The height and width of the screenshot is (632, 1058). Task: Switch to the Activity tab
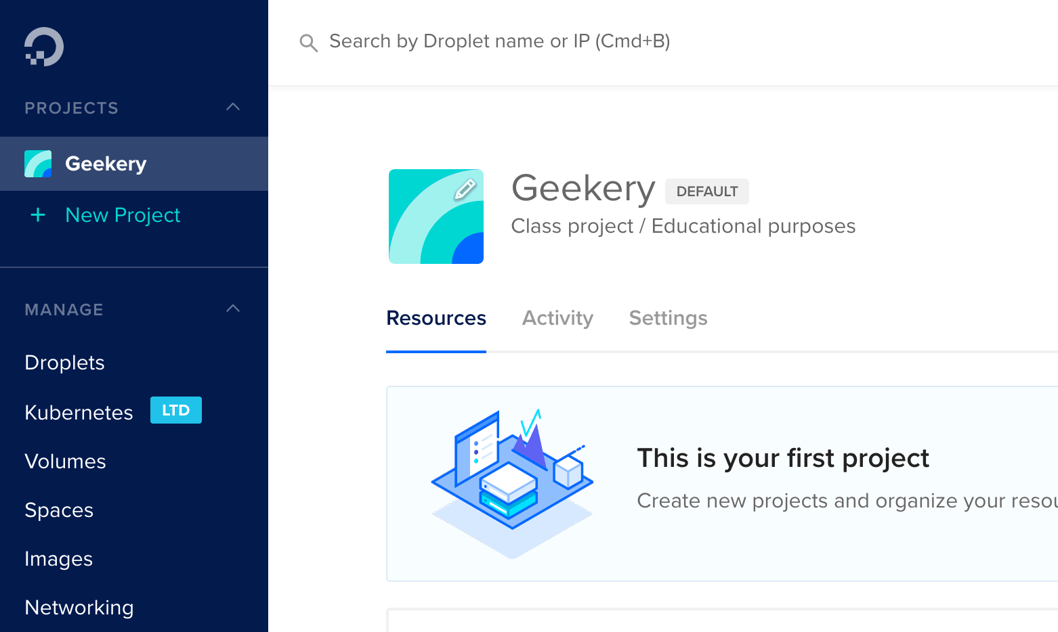pos(557,318)
